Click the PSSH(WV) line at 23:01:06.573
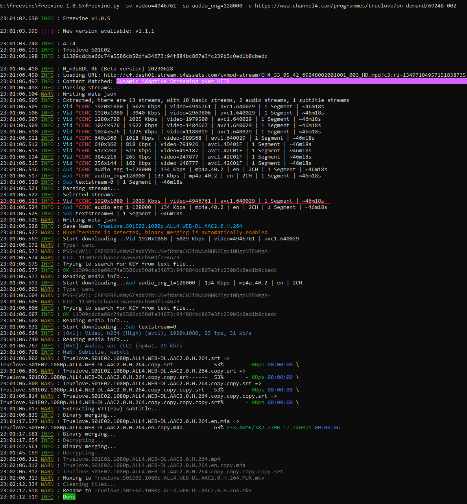This screenshot has width=467, height=504. coord(167,251)
